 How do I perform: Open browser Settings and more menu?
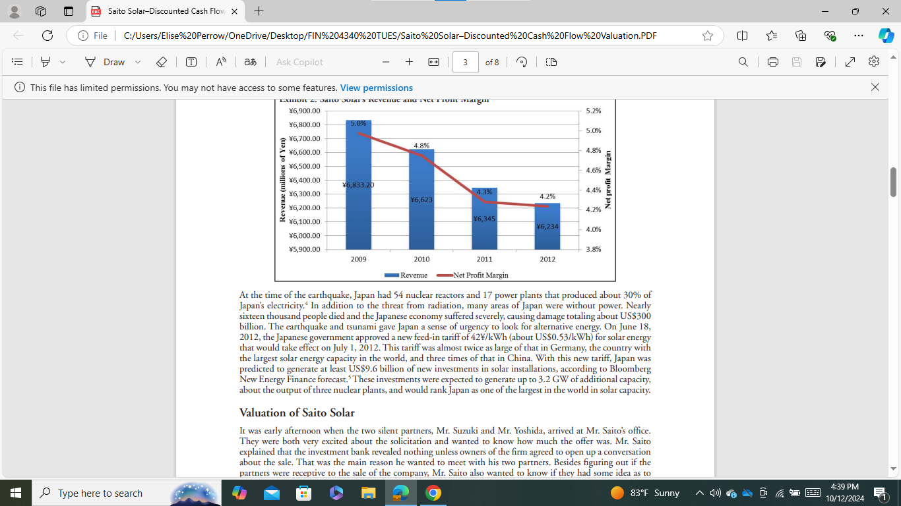[x=858, y=36]
